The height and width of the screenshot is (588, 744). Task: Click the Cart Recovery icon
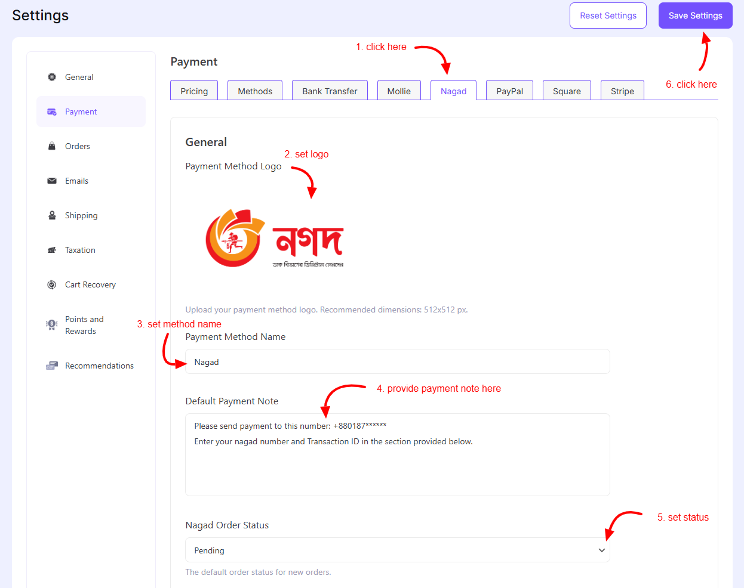pos(52,284)
